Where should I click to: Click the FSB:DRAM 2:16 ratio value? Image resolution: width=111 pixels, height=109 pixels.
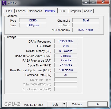(x=66, y=46)
